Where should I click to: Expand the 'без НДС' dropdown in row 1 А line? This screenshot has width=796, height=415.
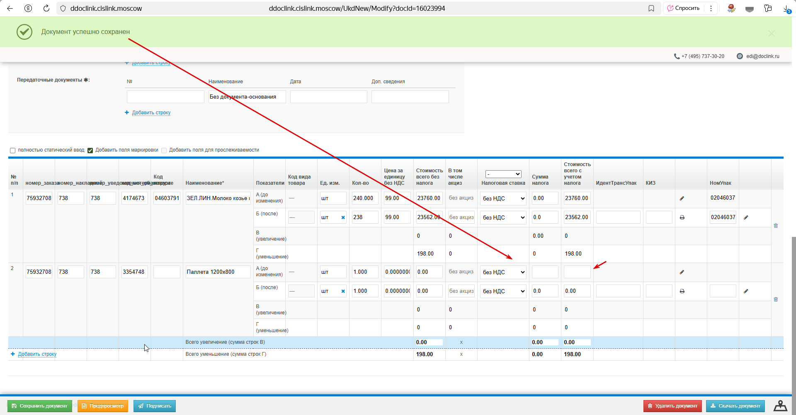click(503, 198)
